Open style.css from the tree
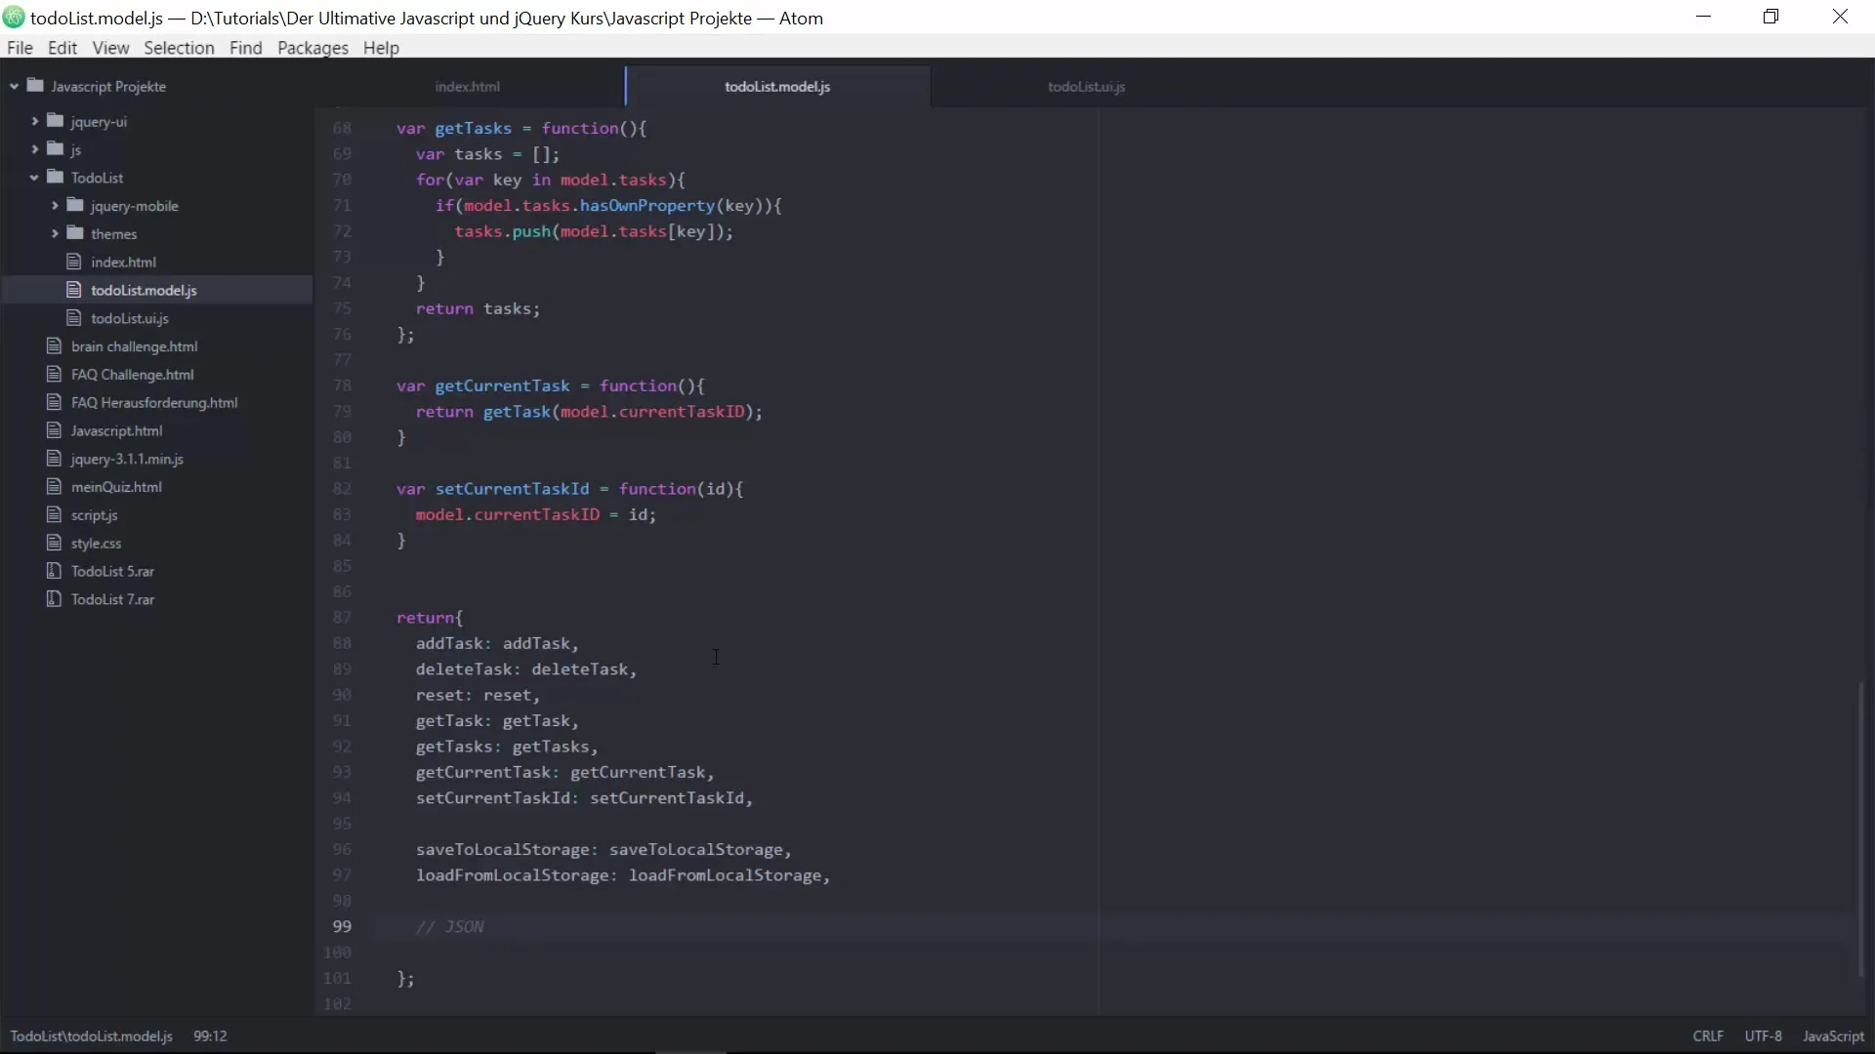 click(x=96, y=544)
